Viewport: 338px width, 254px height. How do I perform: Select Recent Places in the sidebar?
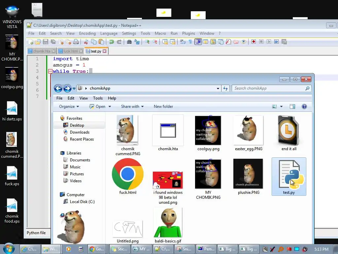(82, 139)
